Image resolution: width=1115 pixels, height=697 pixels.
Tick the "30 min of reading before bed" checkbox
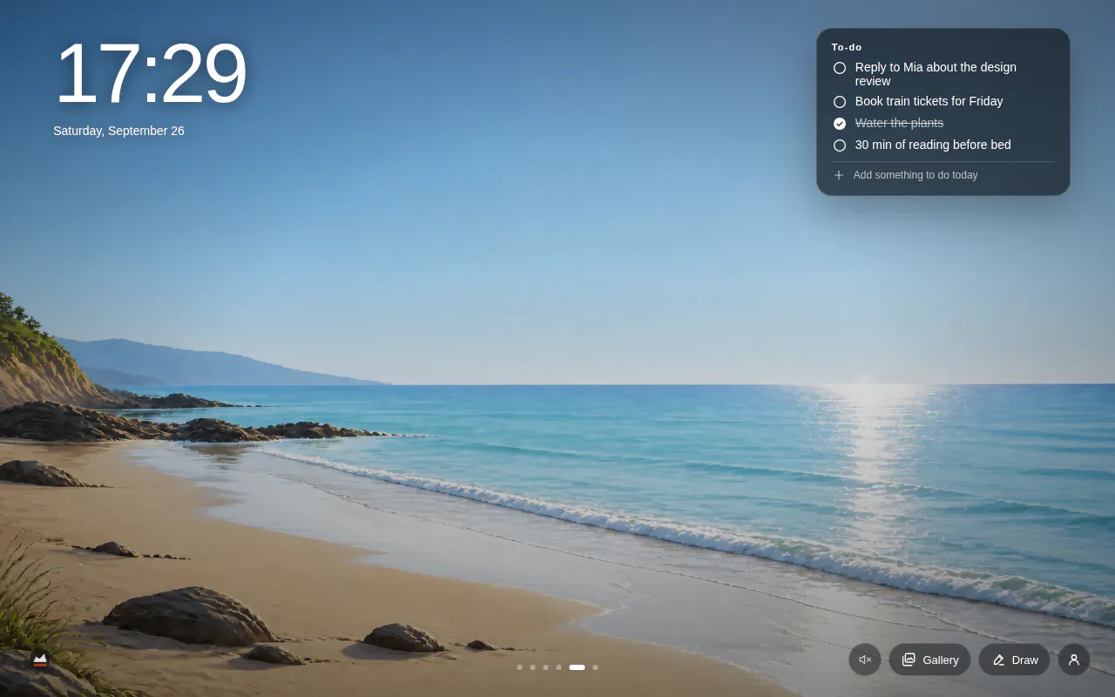(x=840, y=145)
